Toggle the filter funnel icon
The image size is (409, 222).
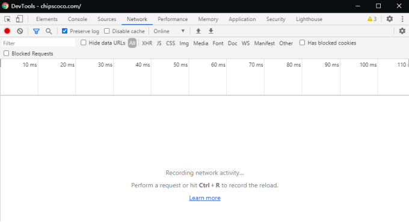pyautogui.click(x=36, y=31)
